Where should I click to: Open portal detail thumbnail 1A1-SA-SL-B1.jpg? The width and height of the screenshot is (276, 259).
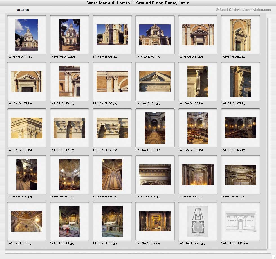click(x=198, y=35)
